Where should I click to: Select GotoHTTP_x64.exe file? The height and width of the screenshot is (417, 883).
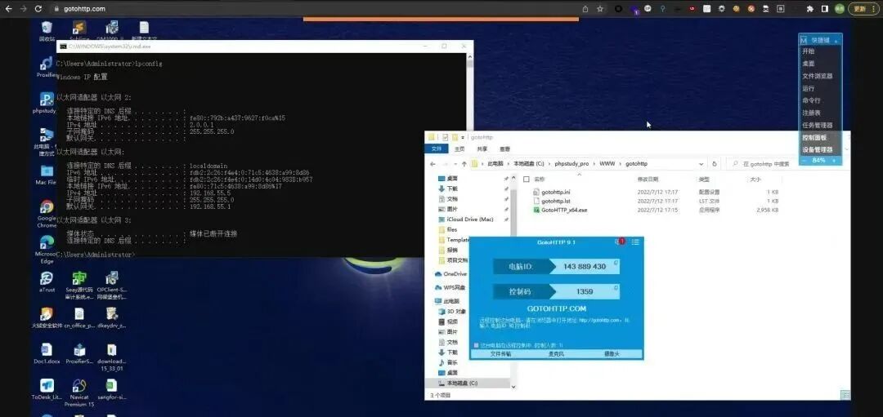coord(560,210)
